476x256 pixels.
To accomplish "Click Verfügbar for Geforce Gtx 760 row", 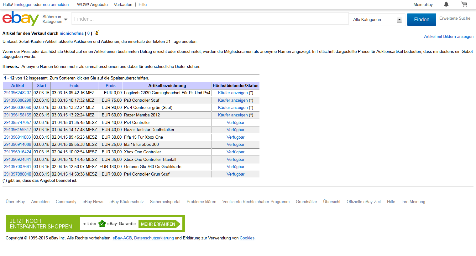I will click(236, 166).
